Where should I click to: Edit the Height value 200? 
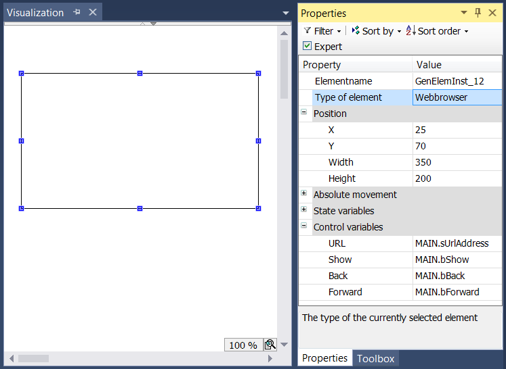coord(457,178)
